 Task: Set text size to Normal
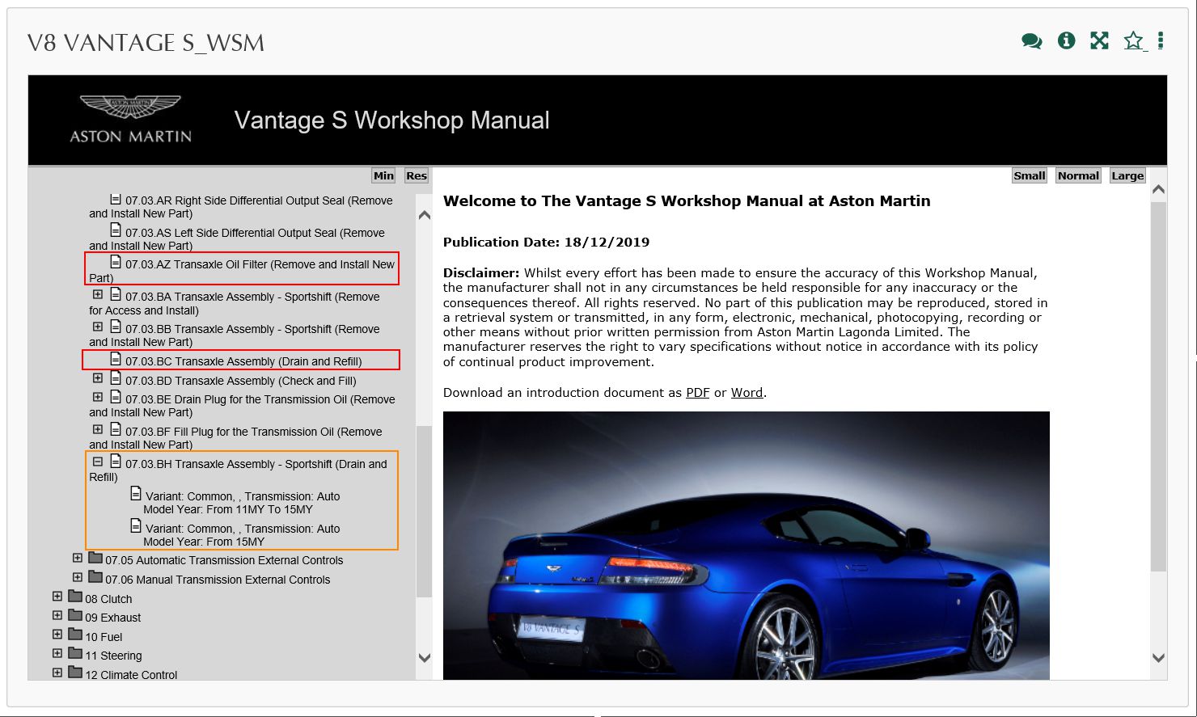(1078, 175)
